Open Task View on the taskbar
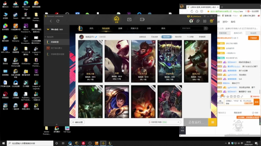This screenshot has width=261, height=146. tap(63, 143)
